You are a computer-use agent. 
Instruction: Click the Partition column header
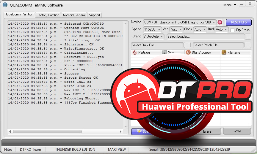(146, 52)
